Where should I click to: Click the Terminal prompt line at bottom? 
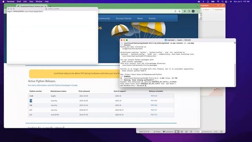tap(133, 86)
